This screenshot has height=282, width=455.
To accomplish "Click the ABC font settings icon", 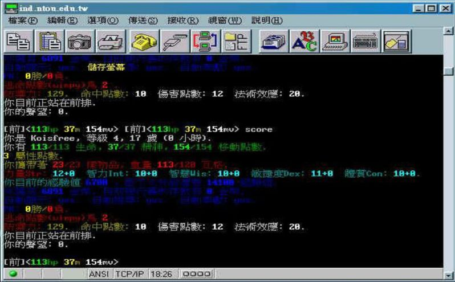I will pyautogui.click(x=304, y=42).
